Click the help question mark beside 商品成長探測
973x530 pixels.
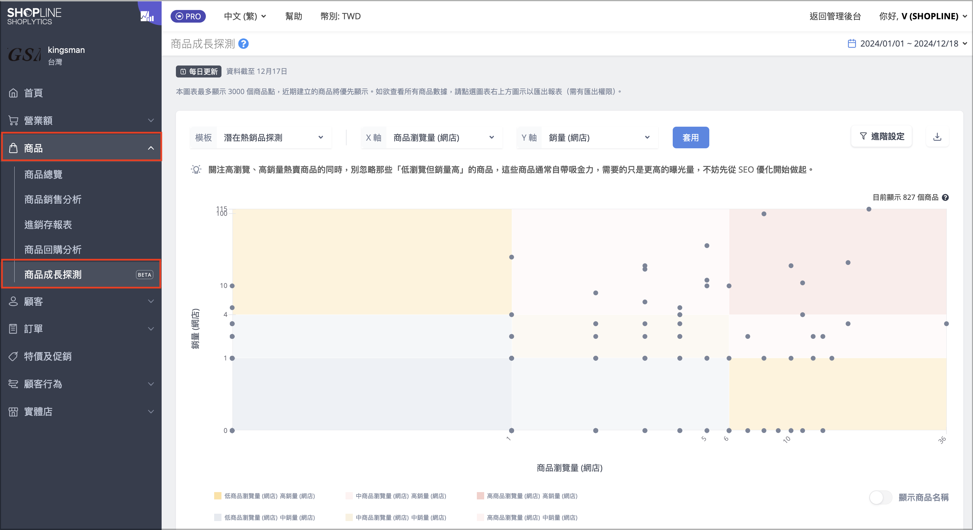tap(244, 44)
